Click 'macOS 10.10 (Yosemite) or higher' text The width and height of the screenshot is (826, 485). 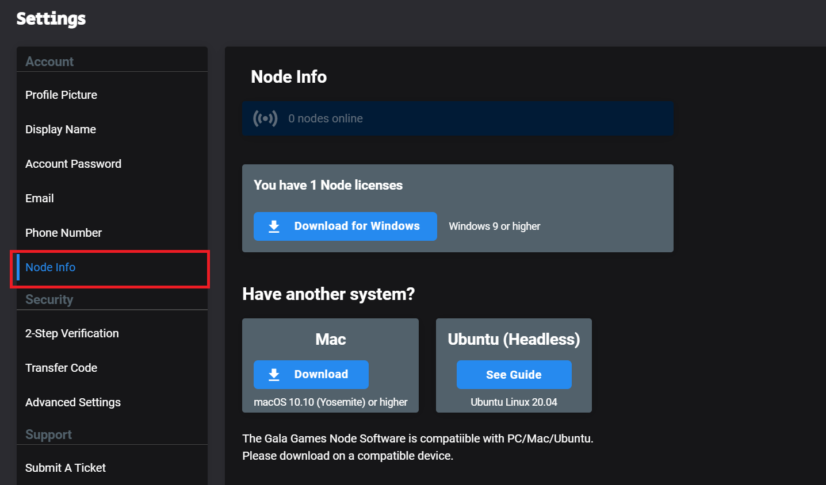tap(331, 402)
